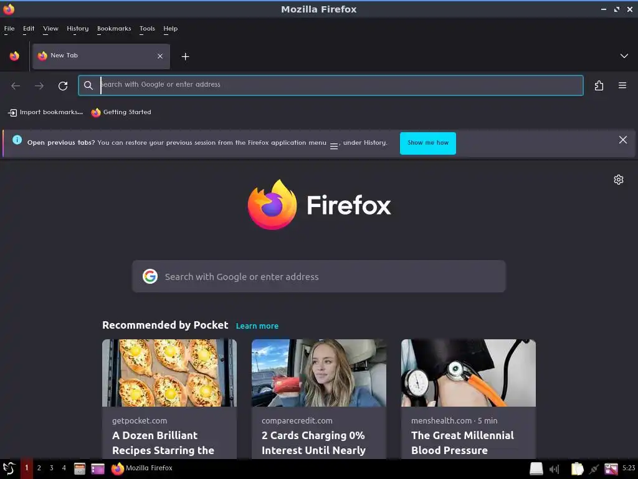Open a new tab with plus button
The height and width of the screenshot is (479, 638).
185,57
